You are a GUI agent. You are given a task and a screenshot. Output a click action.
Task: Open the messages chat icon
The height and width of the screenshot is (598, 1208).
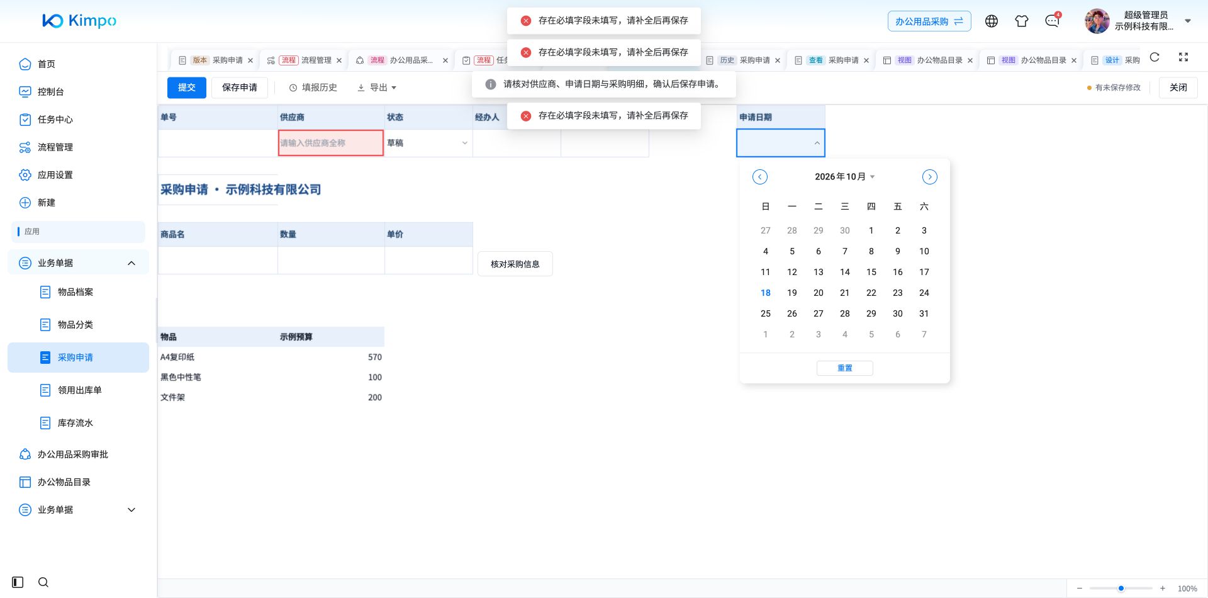[1052, 21]
